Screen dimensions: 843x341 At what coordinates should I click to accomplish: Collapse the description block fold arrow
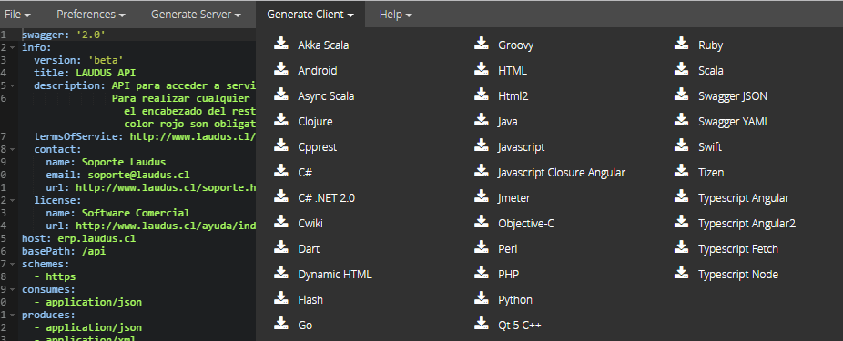pos(13,85)
